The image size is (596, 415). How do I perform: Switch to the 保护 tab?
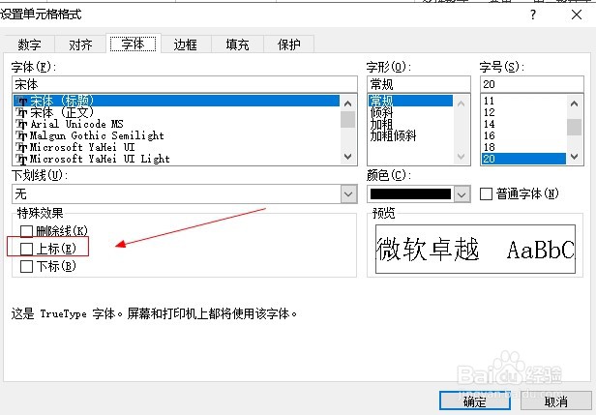289,44
